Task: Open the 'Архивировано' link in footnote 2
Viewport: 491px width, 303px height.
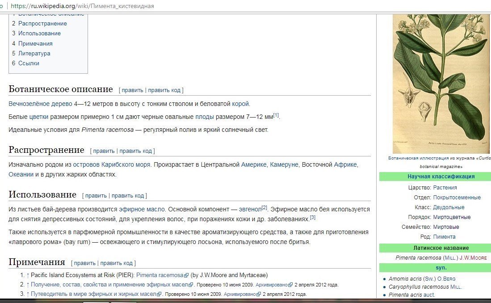Action: [x=272, y=285]
